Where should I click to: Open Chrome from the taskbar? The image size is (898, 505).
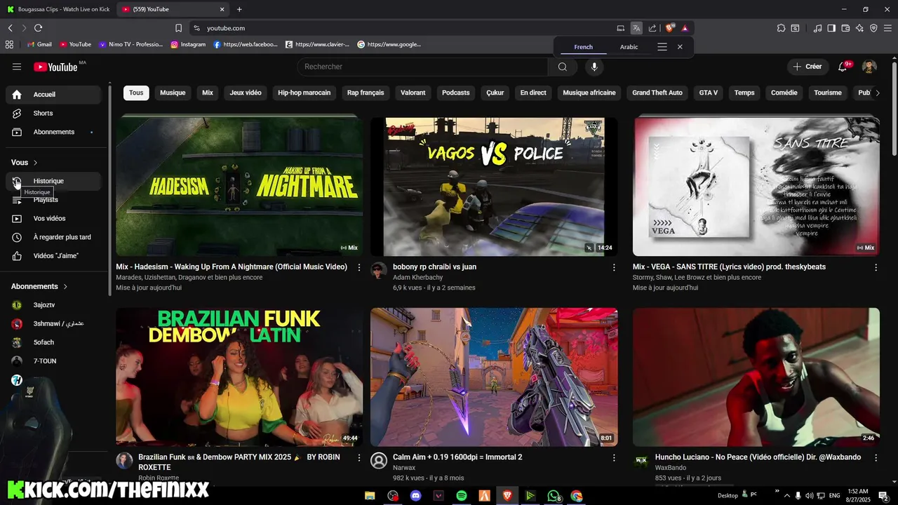click(x=577, y=496)
